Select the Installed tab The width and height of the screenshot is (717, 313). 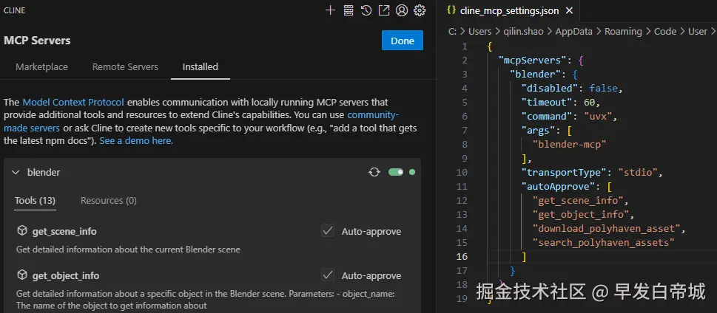point(201,66)
